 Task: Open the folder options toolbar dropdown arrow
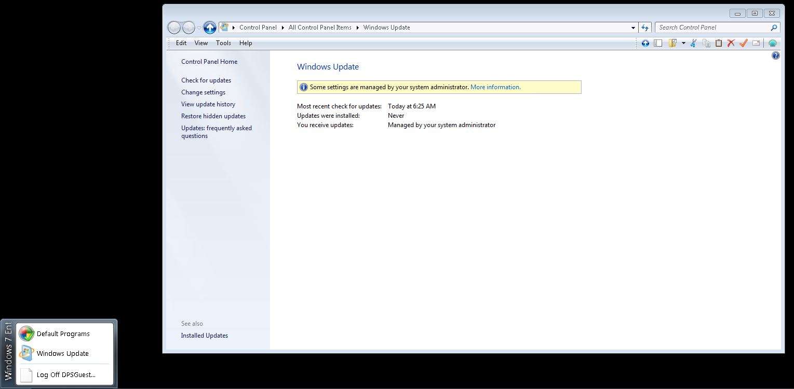[683, 43]
